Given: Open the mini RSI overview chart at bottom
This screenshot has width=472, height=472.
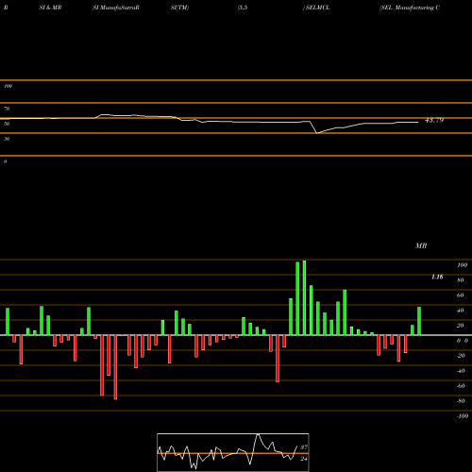Looking at the screenshot, I should [x=233, y=452].
